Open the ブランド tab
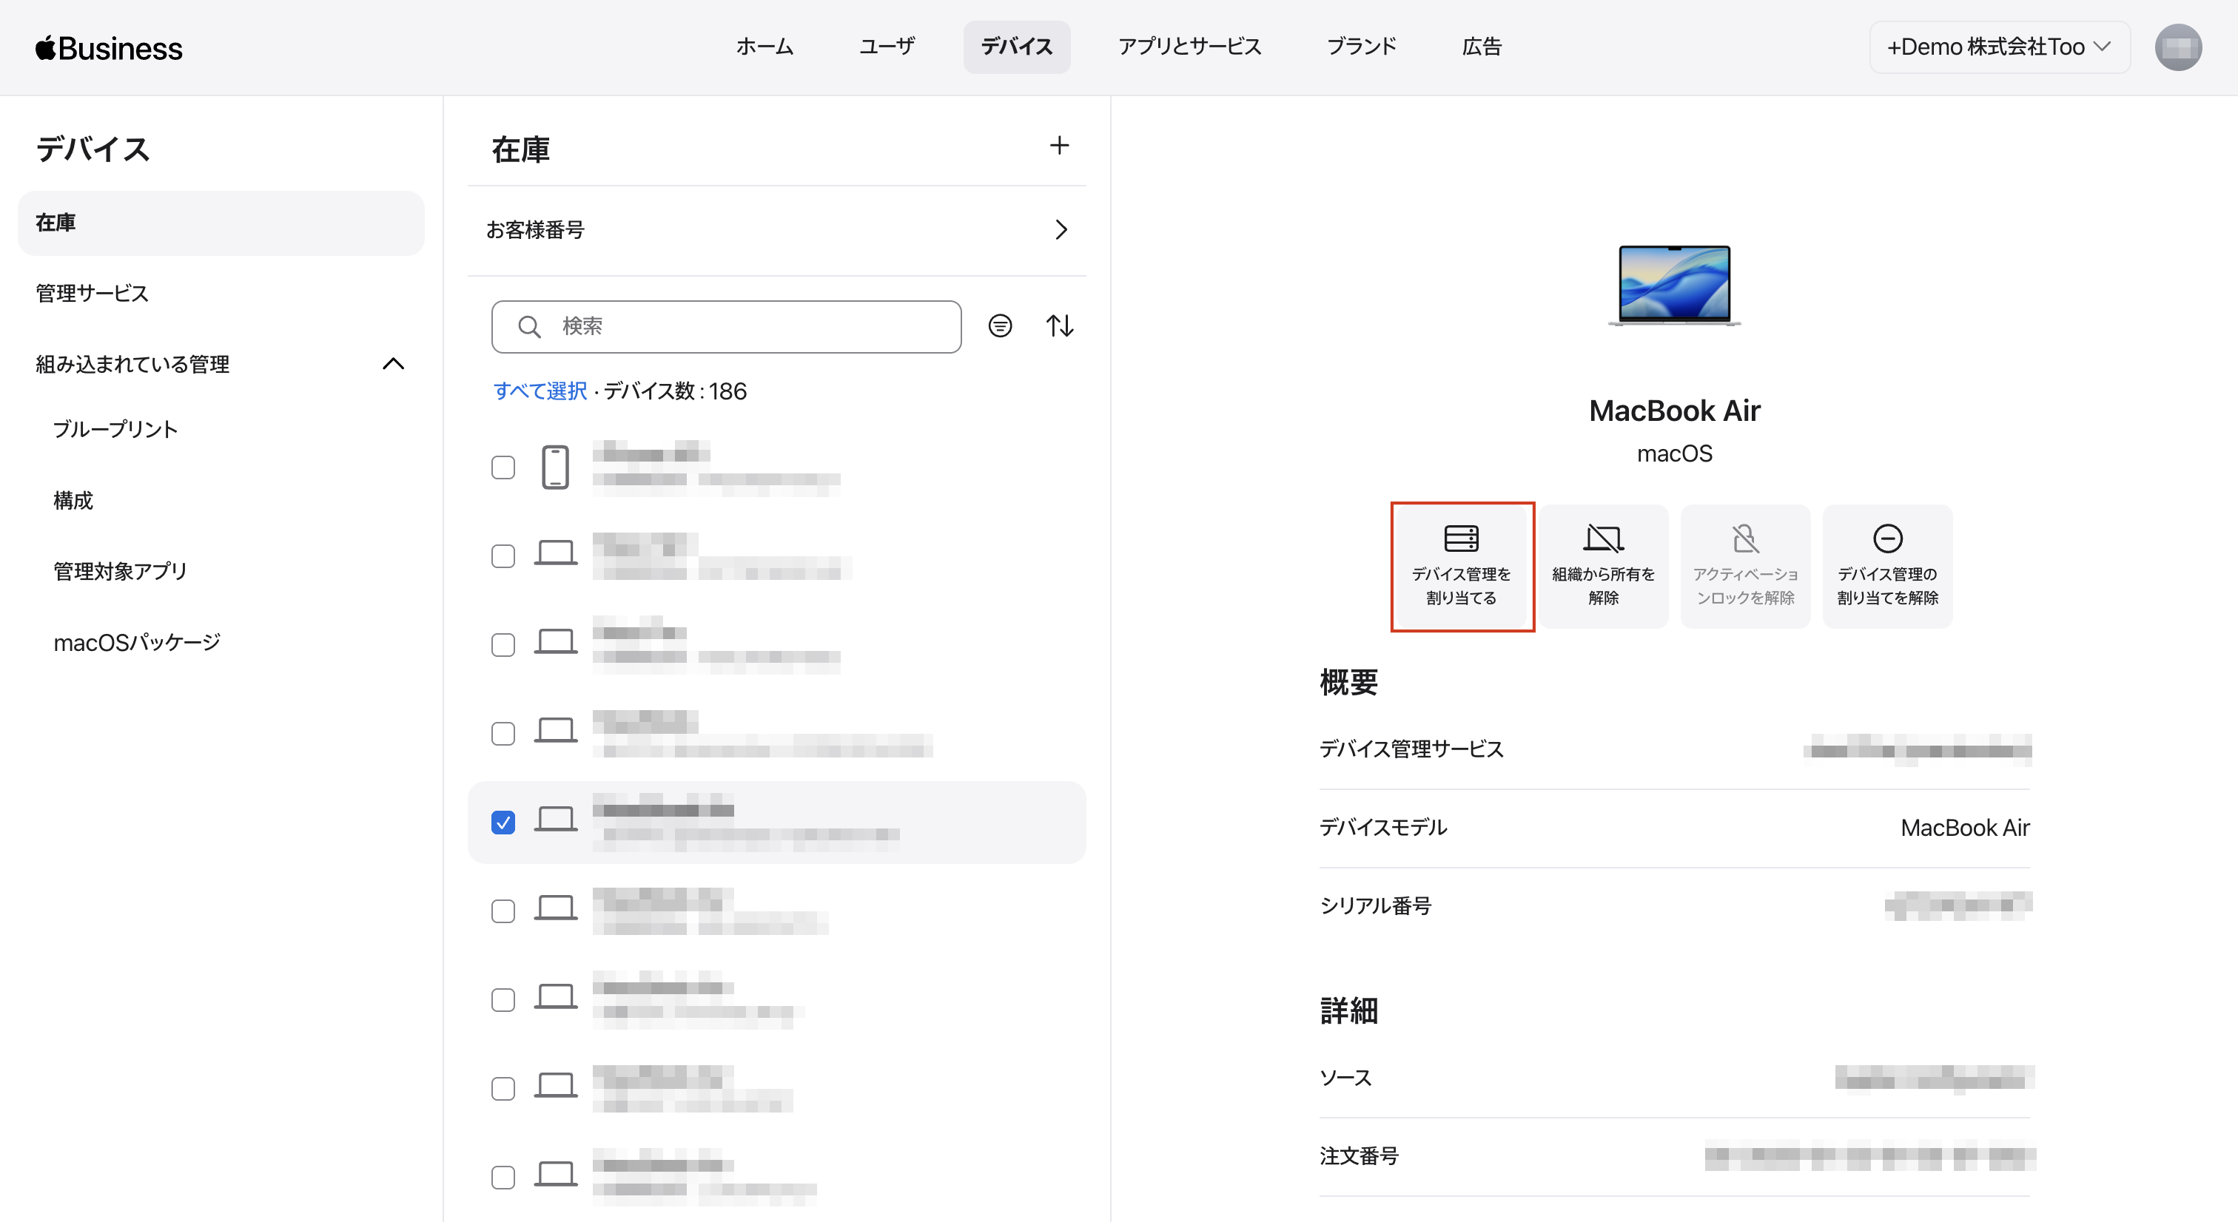2238x1222 pixels. coord(1362,47)
